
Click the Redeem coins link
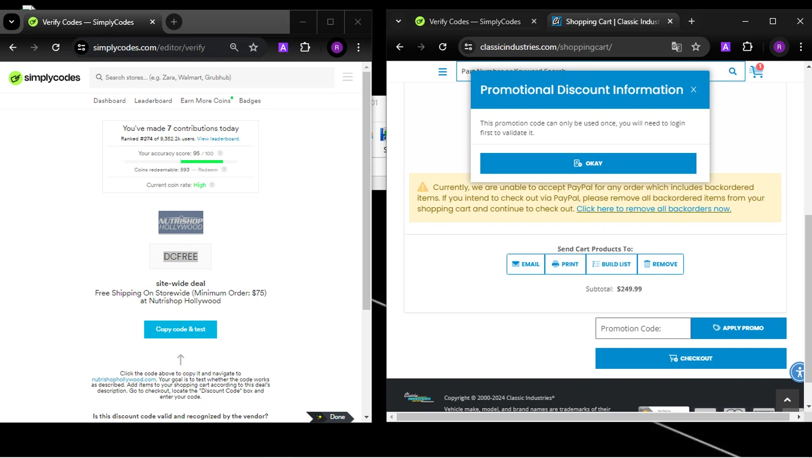208,170
